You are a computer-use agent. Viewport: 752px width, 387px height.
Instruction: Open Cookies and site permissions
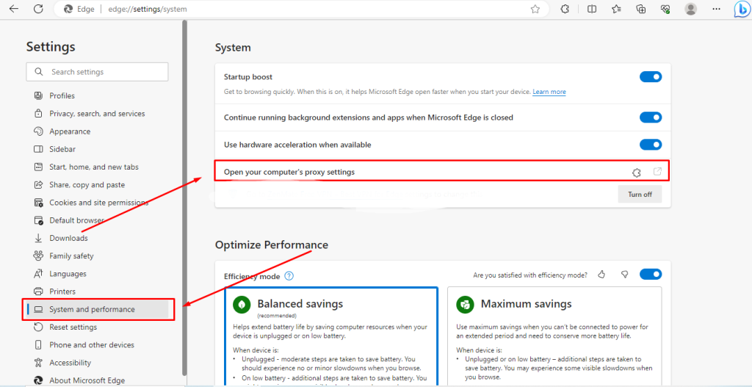[98, 203]
